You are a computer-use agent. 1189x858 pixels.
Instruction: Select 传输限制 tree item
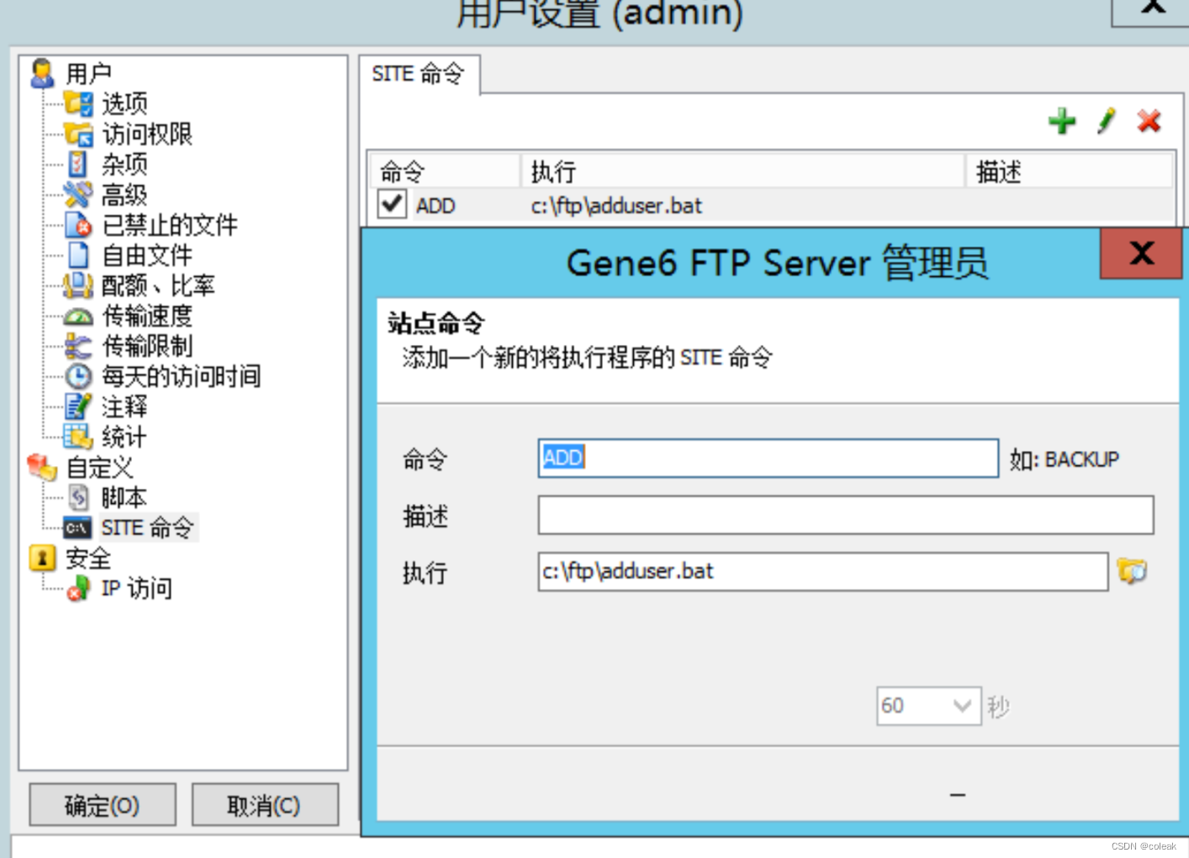point(147,346)
